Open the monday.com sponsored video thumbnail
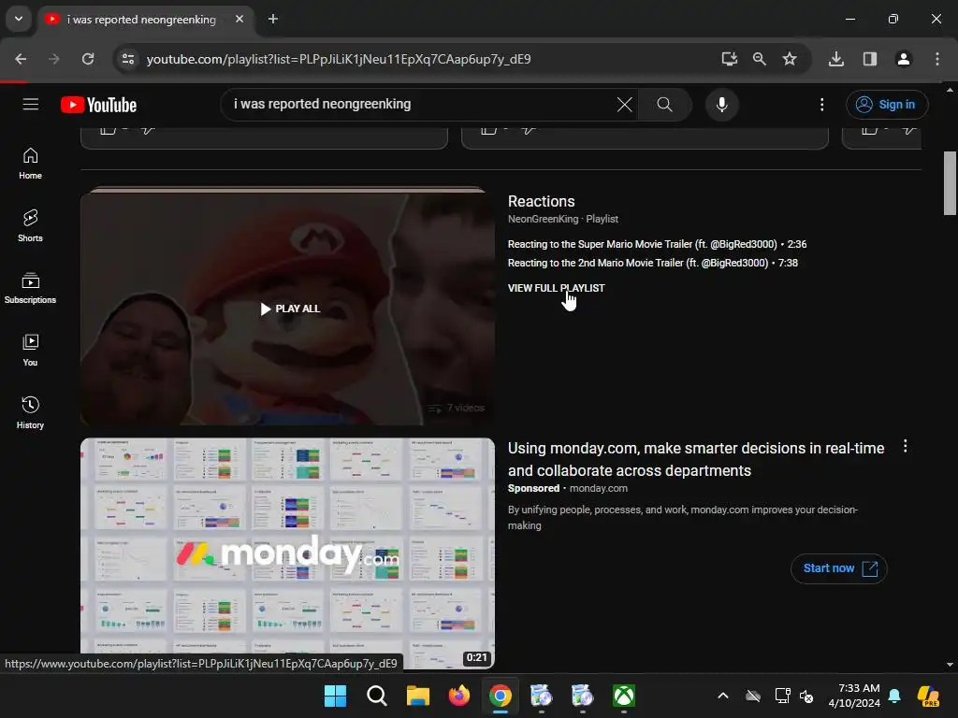Screen dimensions: 958x718 287,553
